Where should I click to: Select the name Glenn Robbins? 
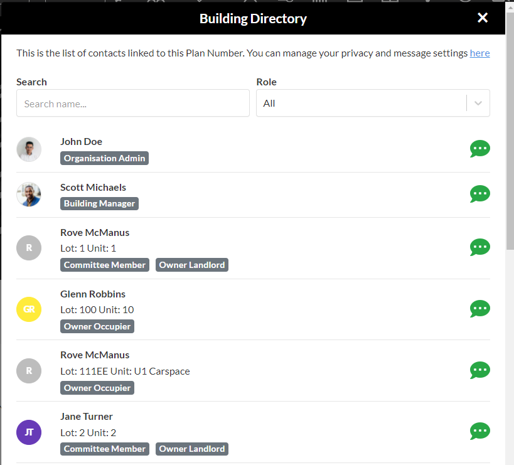(93, 294)
